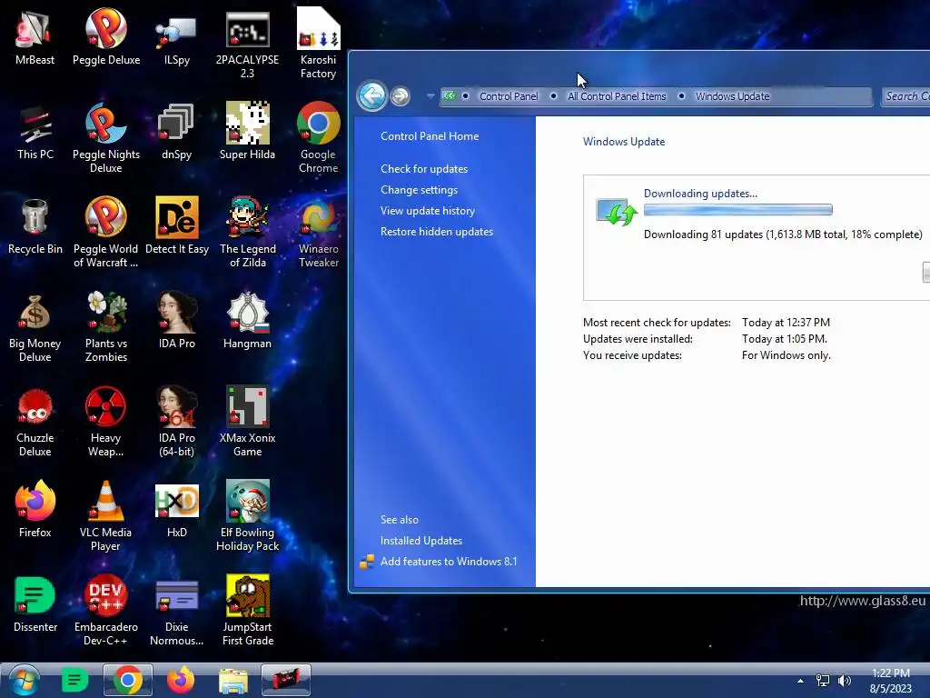Click the dnSpy desktop shortcut
930x698 pixels.
coord(176,132)
